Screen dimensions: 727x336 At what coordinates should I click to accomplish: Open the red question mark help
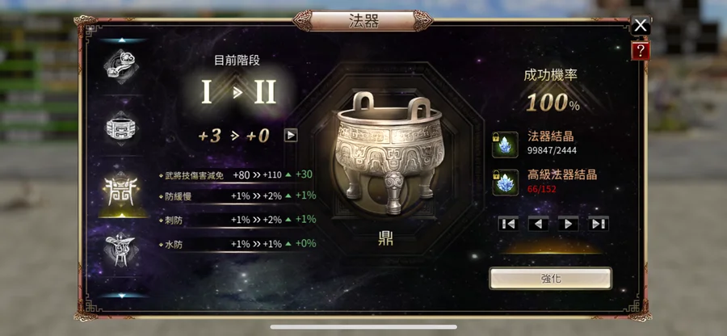point(641,51)
